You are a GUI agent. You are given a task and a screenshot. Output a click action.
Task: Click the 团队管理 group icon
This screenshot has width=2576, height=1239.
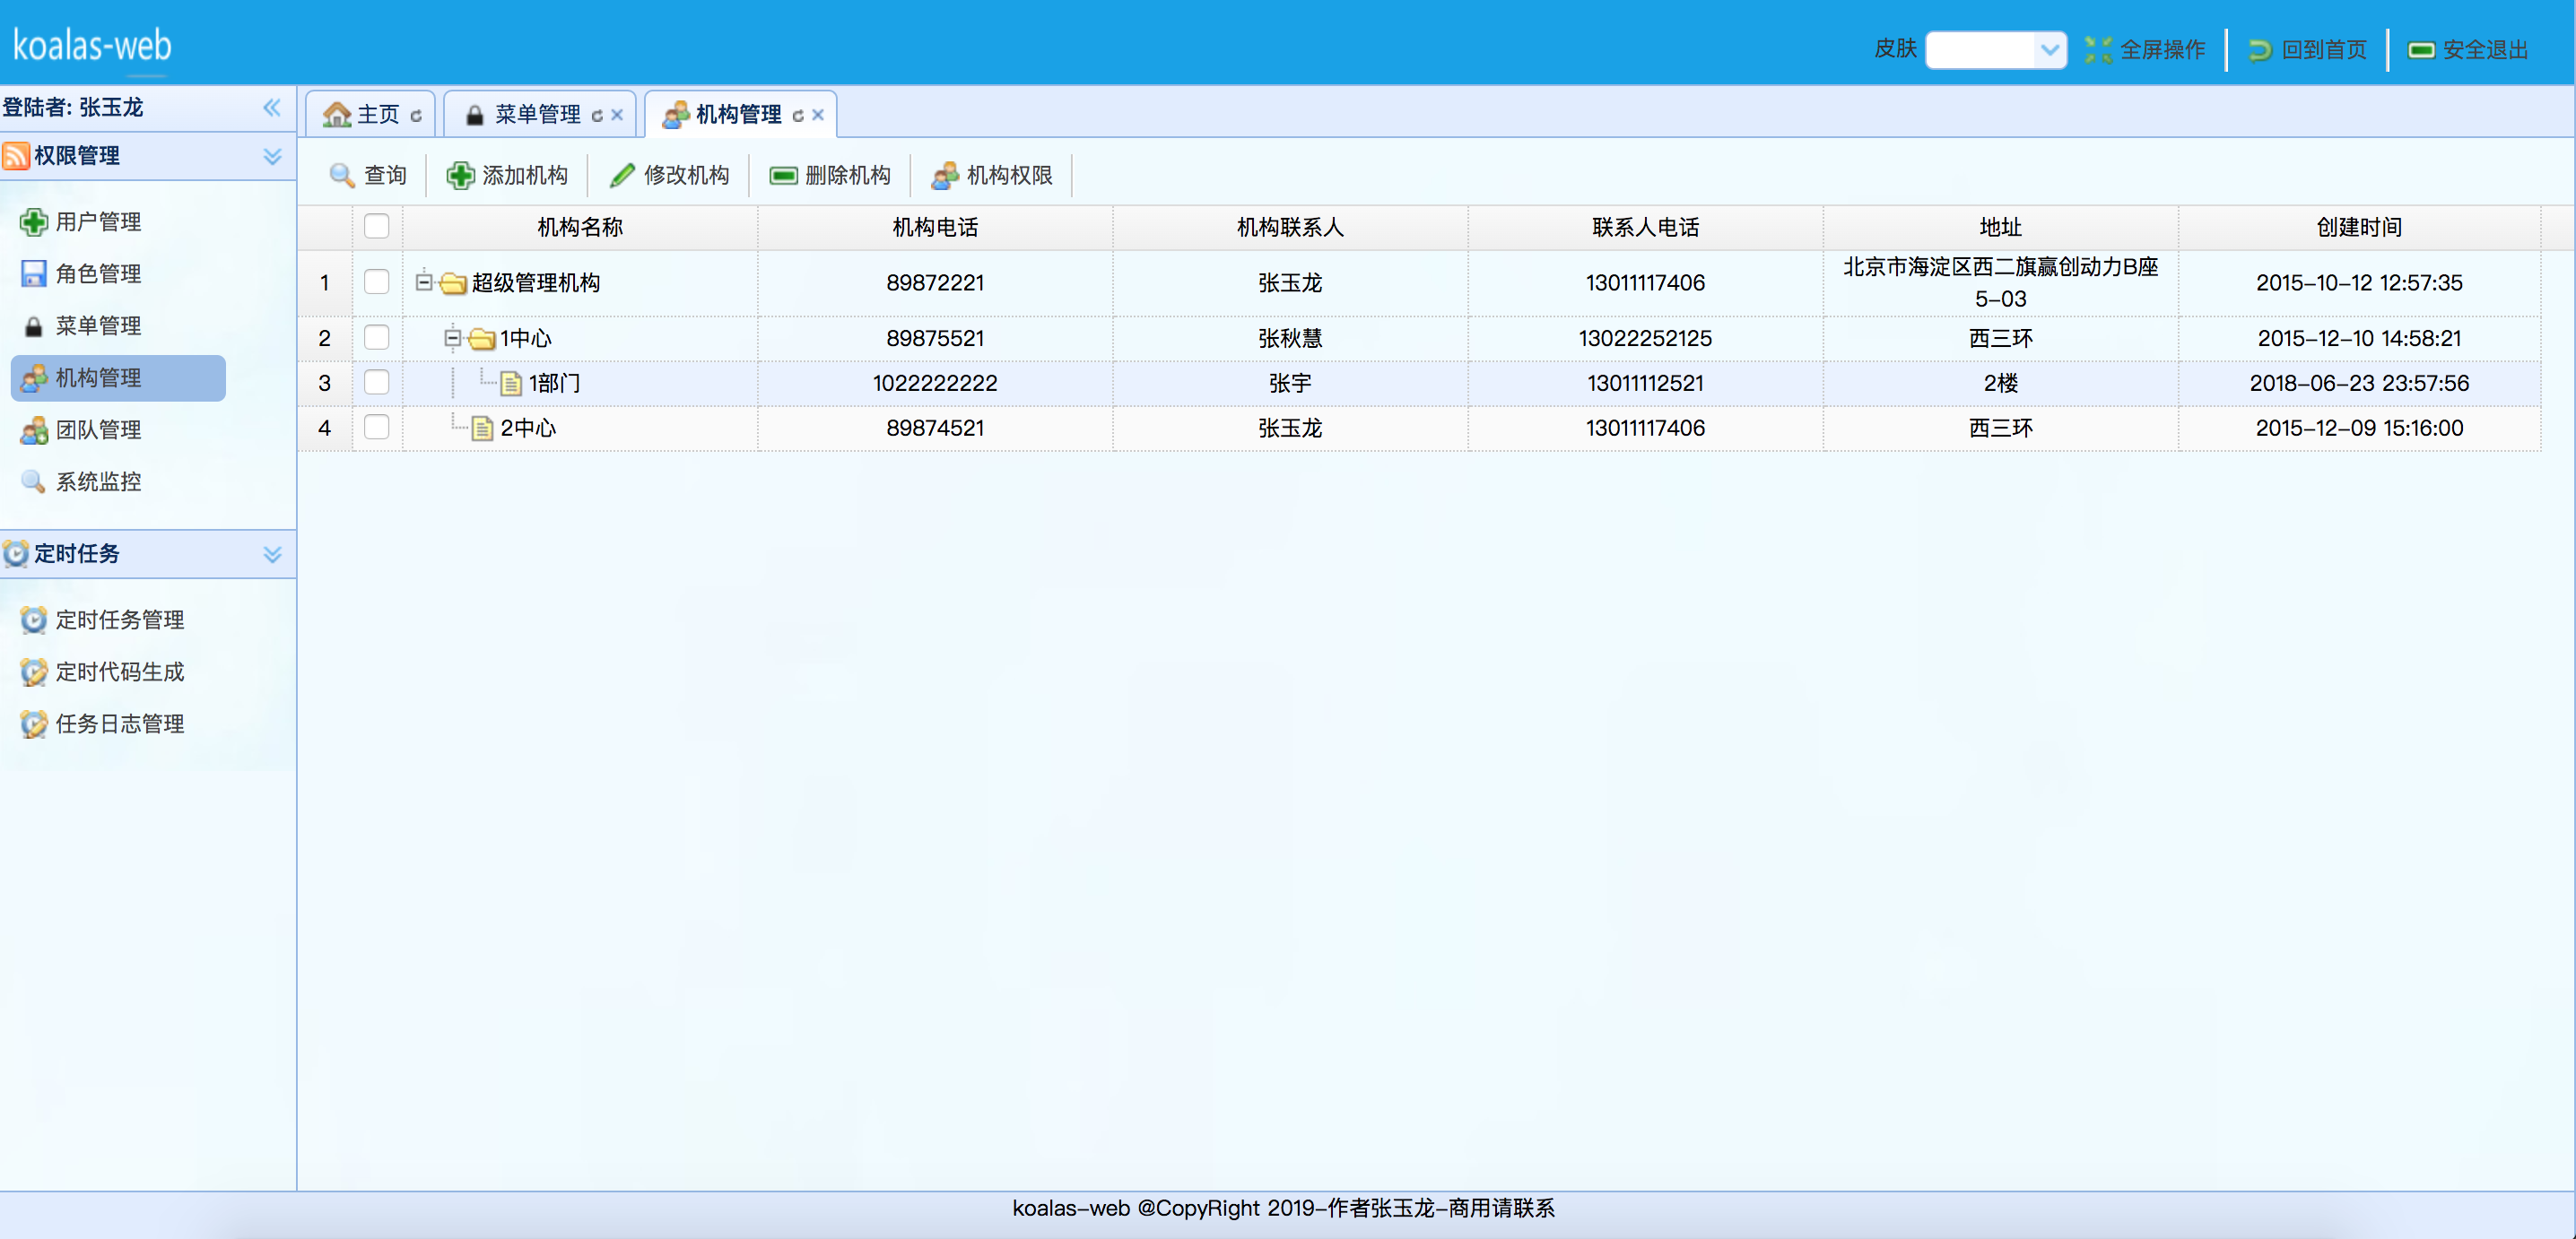coord(34,429)
